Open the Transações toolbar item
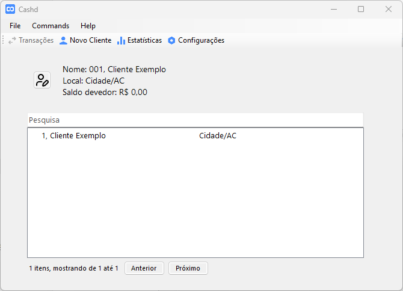 [31, 40]
